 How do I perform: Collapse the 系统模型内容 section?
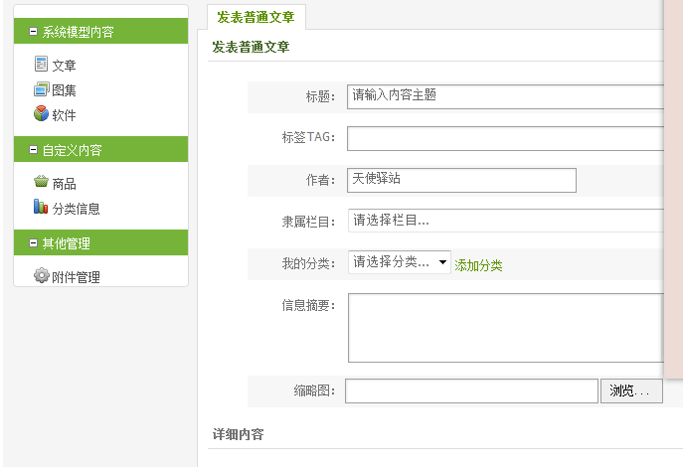(x=34, y=32)
